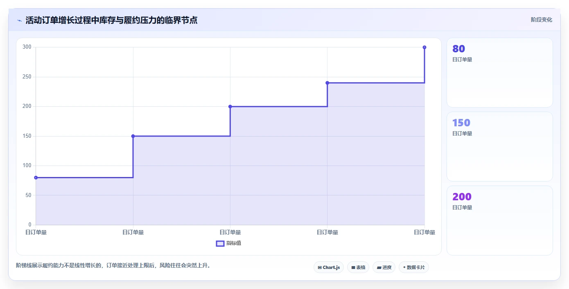Click the y-axis label 300

point(27,47)
